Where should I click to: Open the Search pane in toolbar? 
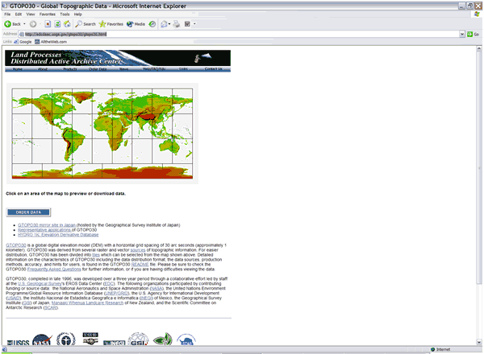[x=84, y=24]
